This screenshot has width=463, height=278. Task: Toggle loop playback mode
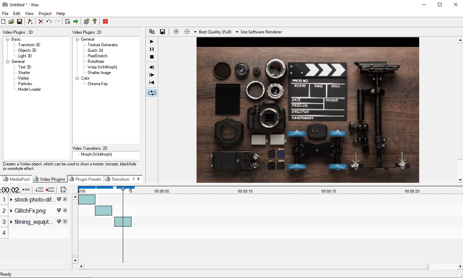[x=152, y=93]
